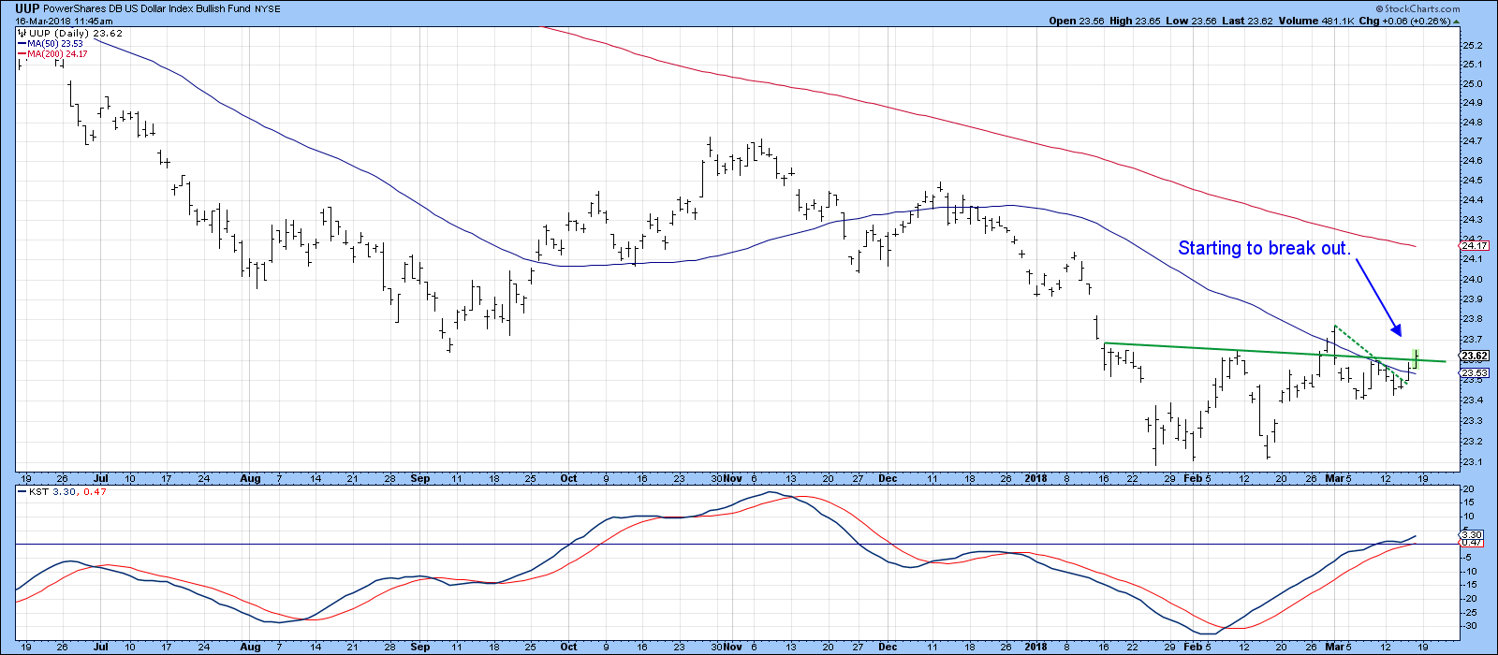This screenshot has width=1498, height=655.
Task: Click the 24.5 price axis label
Action: (1473, 181)
